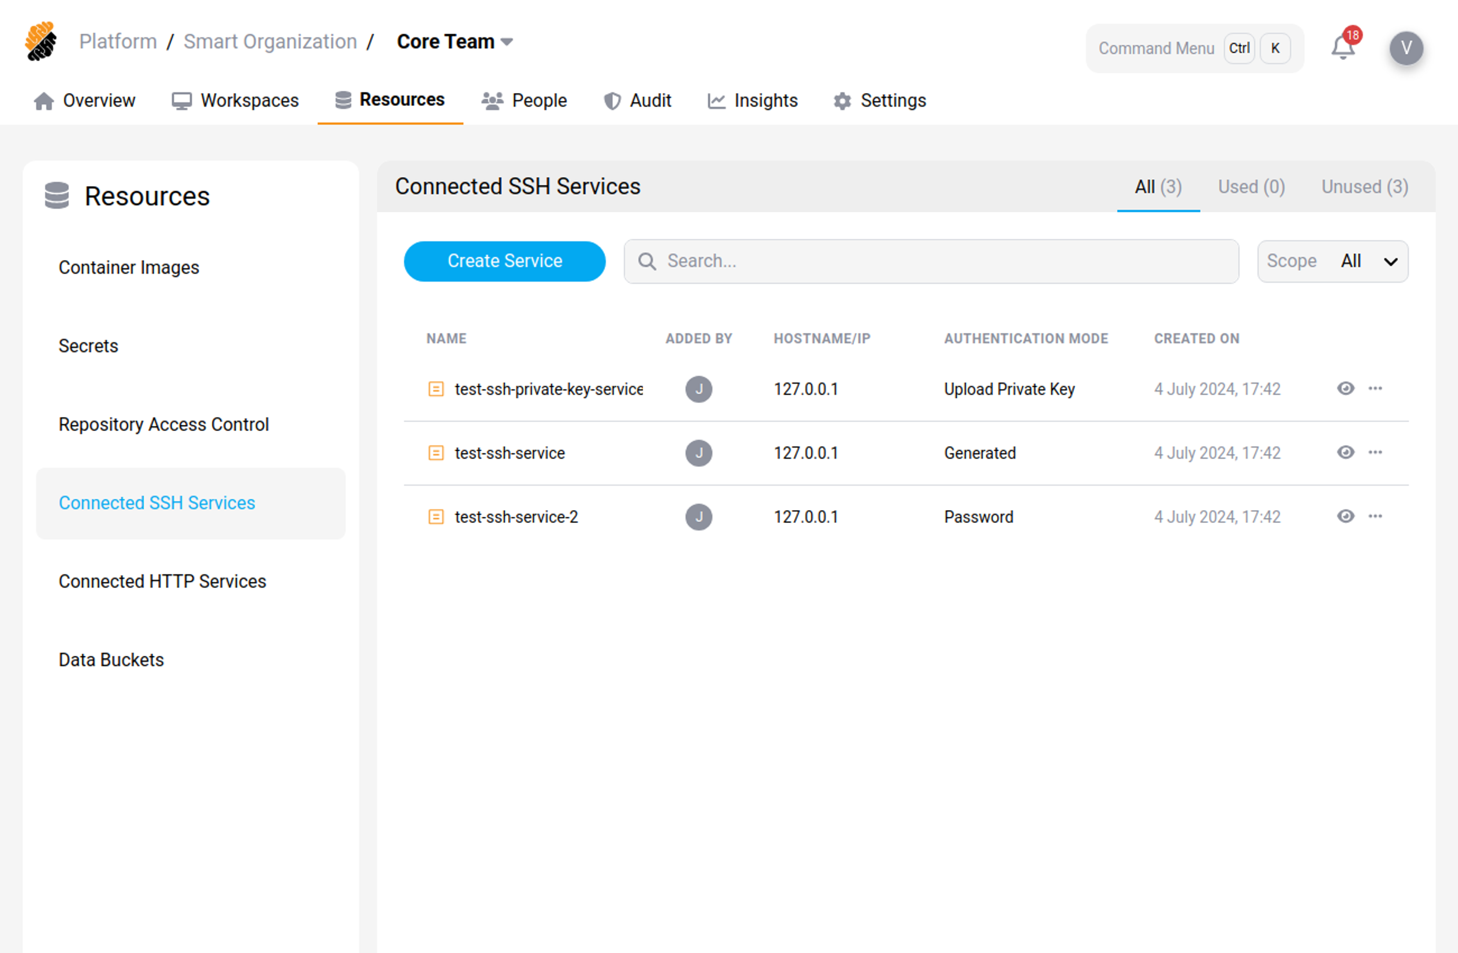Image resolution: width=1458 pixels, height=953 pixels.
Task: Navigate to Platform breadcrumb
Action: (x=117, y=41)
